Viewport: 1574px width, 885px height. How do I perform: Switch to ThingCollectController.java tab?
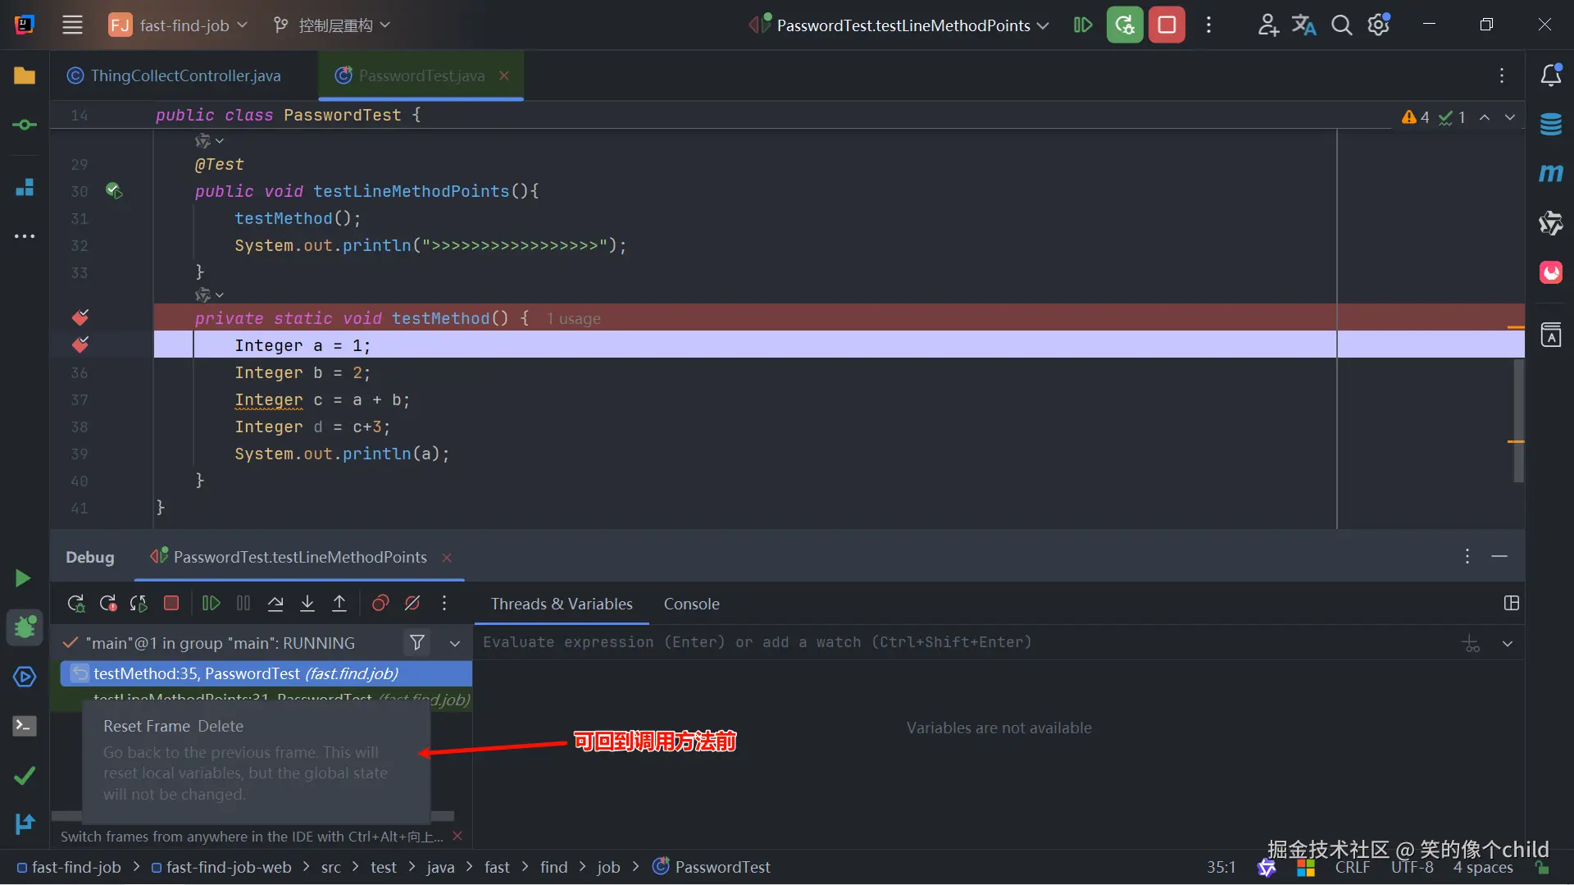tap(175, 75)
